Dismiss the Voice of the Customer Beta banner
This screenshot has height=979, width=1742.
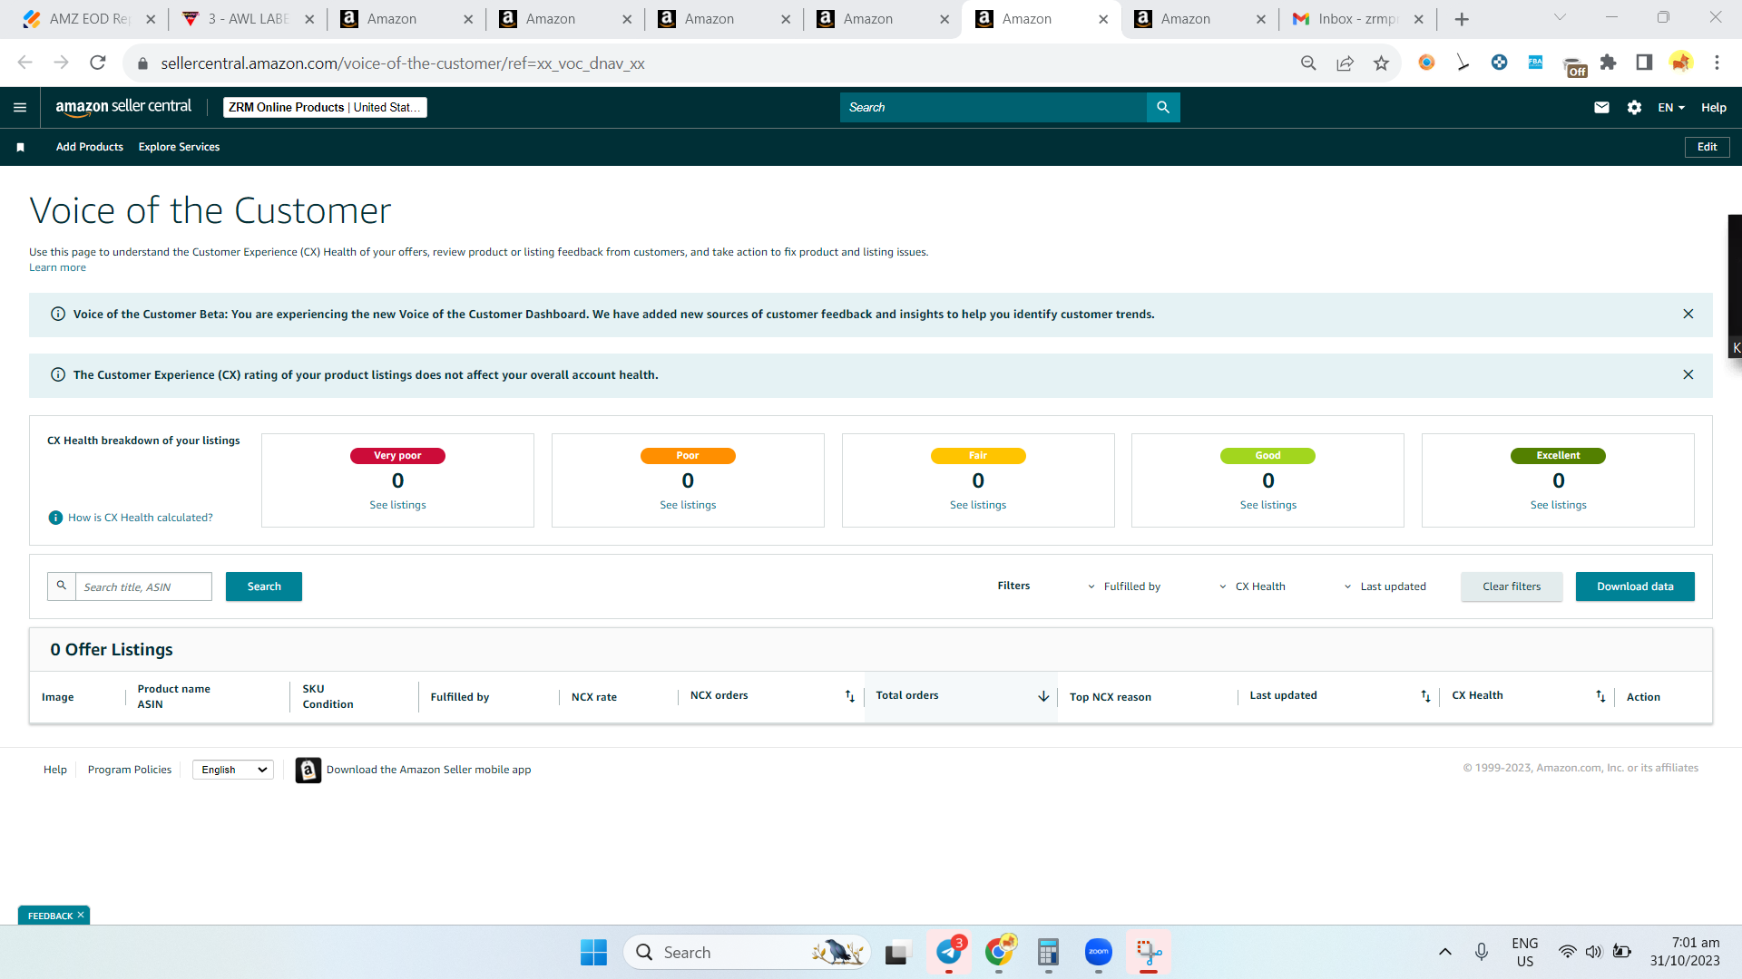coord(1688,314)
